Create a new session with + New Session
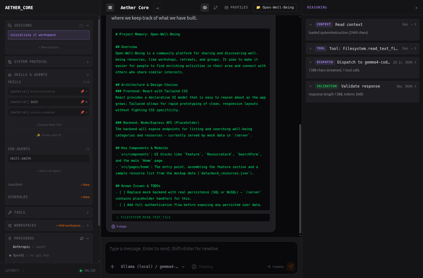 coord(49,47)
